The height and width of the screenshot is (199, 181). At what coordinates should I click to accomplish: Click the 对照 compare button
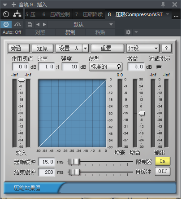(x=40, y=32)
